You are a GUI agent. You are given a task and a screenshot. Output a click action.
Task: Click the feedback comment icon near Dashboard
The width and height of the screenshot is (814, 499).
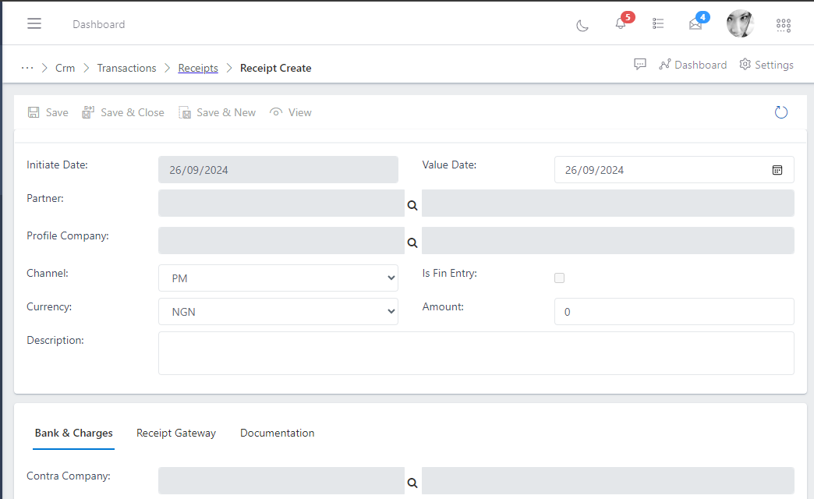pos(639,64)
